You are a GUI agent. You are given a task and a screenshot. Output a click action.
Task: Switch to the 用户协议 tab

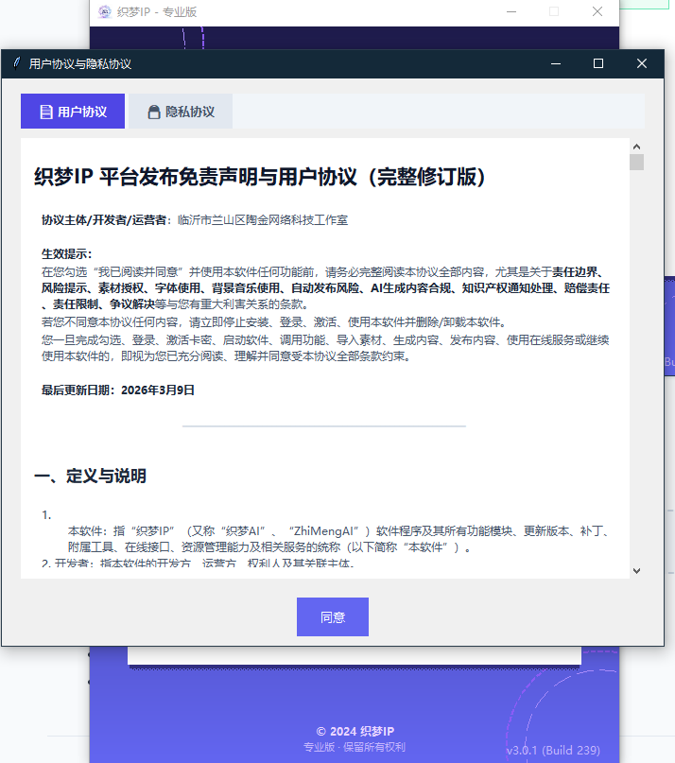click(73, 112)
